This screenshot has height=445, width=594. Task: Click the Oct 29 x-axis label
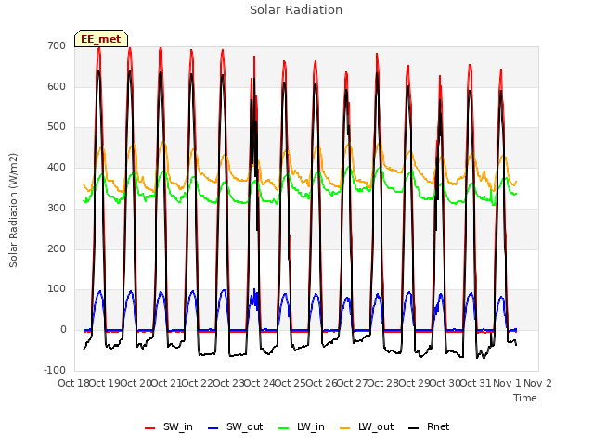(x=415, y=383)
